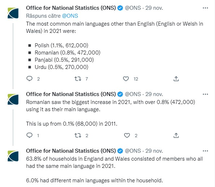The width and height of the screenshot is (215, 187).
Task: Reply to the Romanian biggest increase tweet
Action: pos(30,135)
